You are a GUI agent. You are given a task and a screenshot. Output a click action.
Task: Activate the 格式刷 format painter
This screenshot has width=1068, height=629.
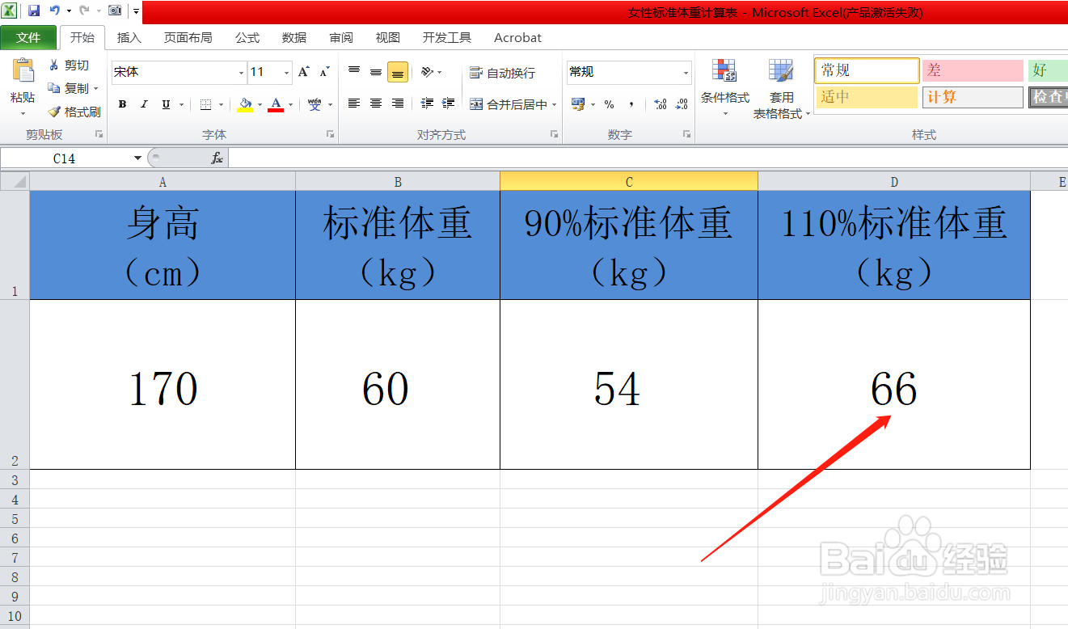pos(74,112)
